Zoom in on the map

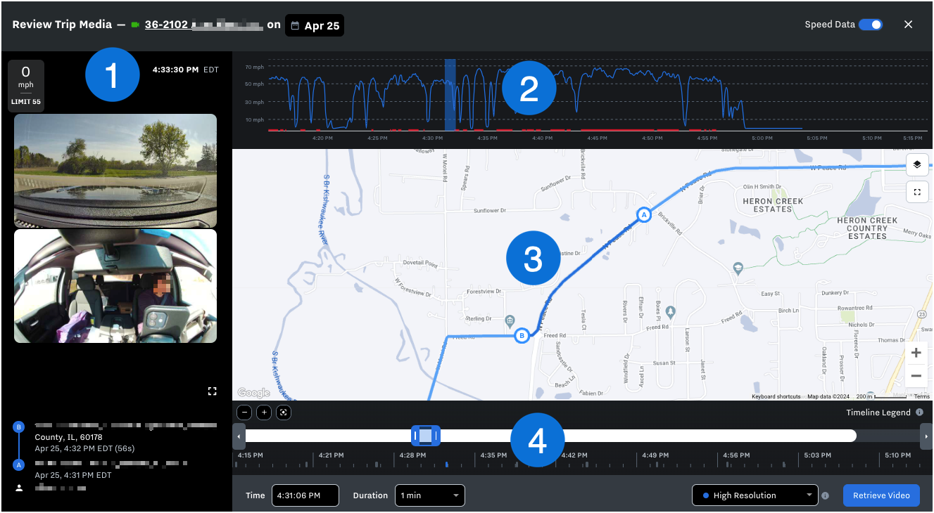click(x=916, y=352)
